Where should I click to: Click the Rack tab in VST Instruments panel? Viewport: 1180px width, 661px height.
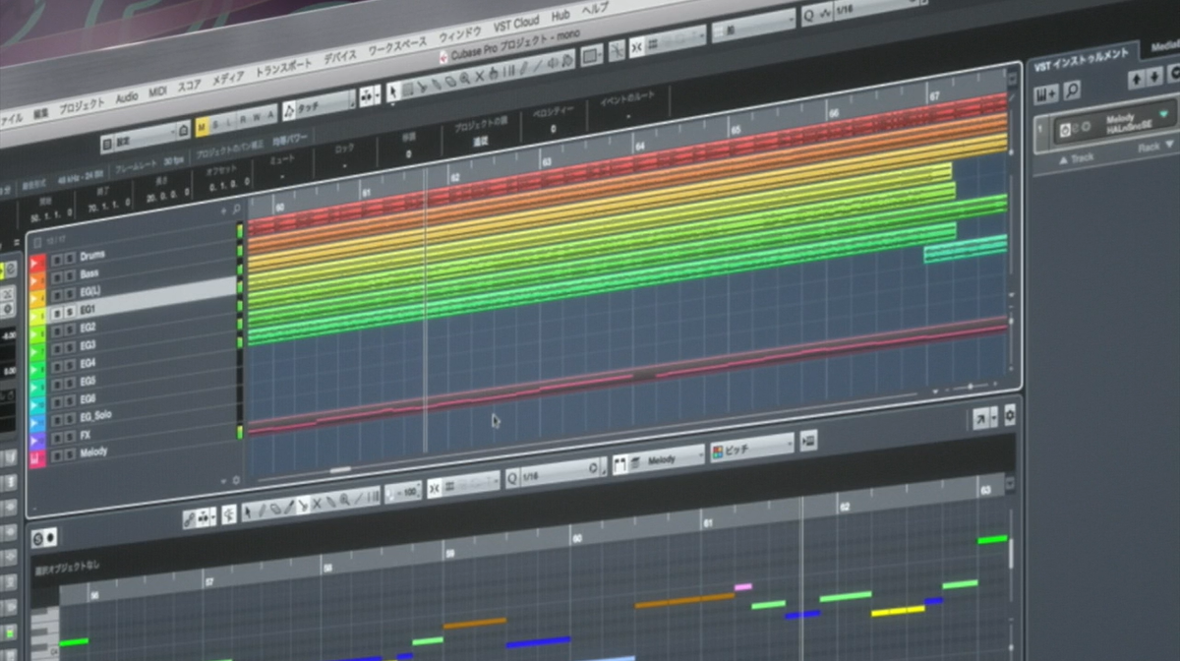[x=1148, y=149]
